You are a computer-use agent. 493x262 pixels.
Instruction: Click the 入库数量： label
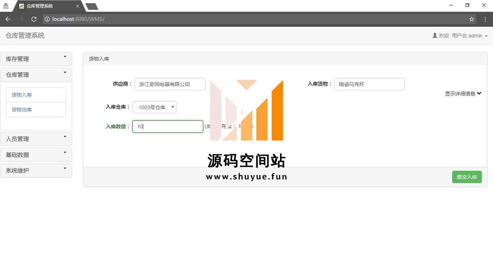tap(118, 126)
